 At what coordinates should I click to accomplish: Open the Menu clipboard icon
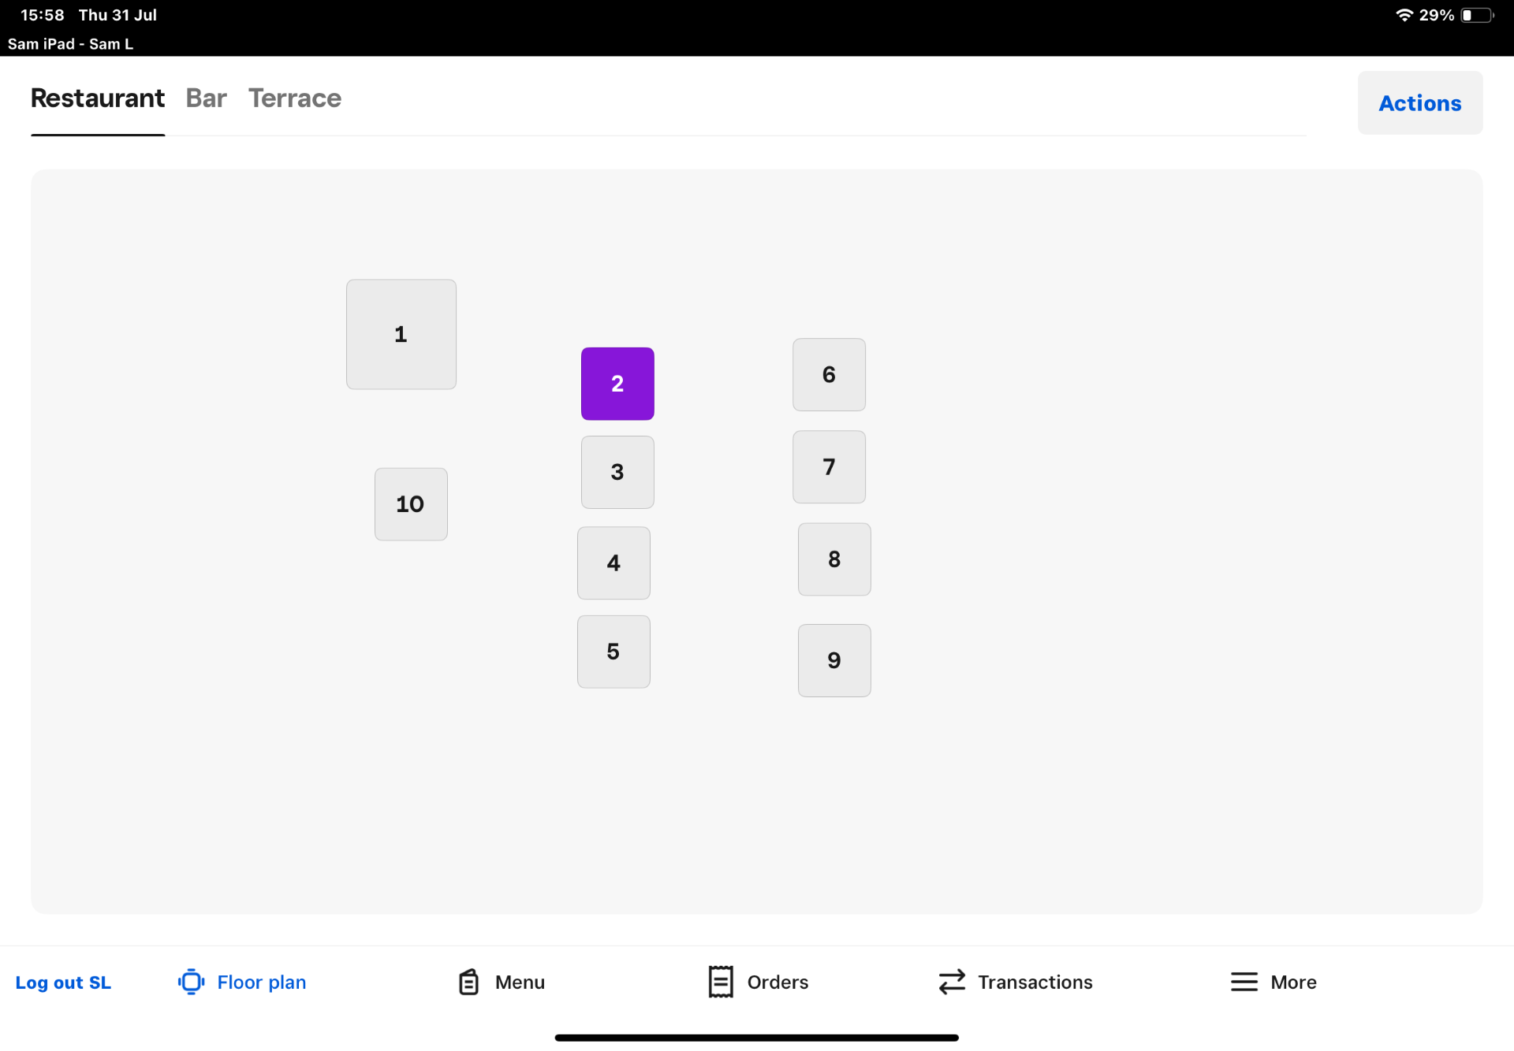(x=469, y=982)
